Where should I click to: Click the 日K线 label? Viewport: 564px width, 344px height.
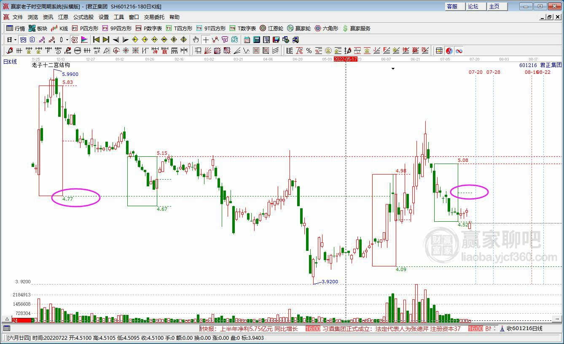tap(10, 62)
